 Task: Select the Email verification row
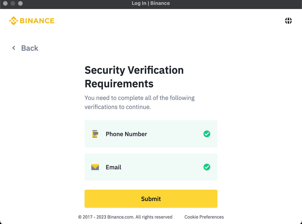pos(151,167)
